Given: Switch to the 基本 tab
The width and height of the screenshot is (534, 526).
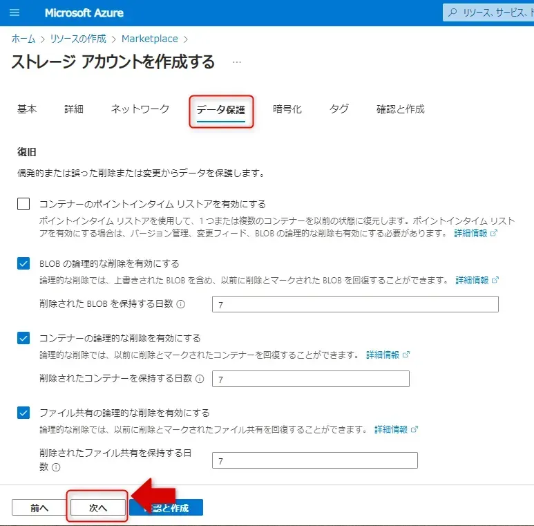Looking at the screenshot, I should pos(27,109).
